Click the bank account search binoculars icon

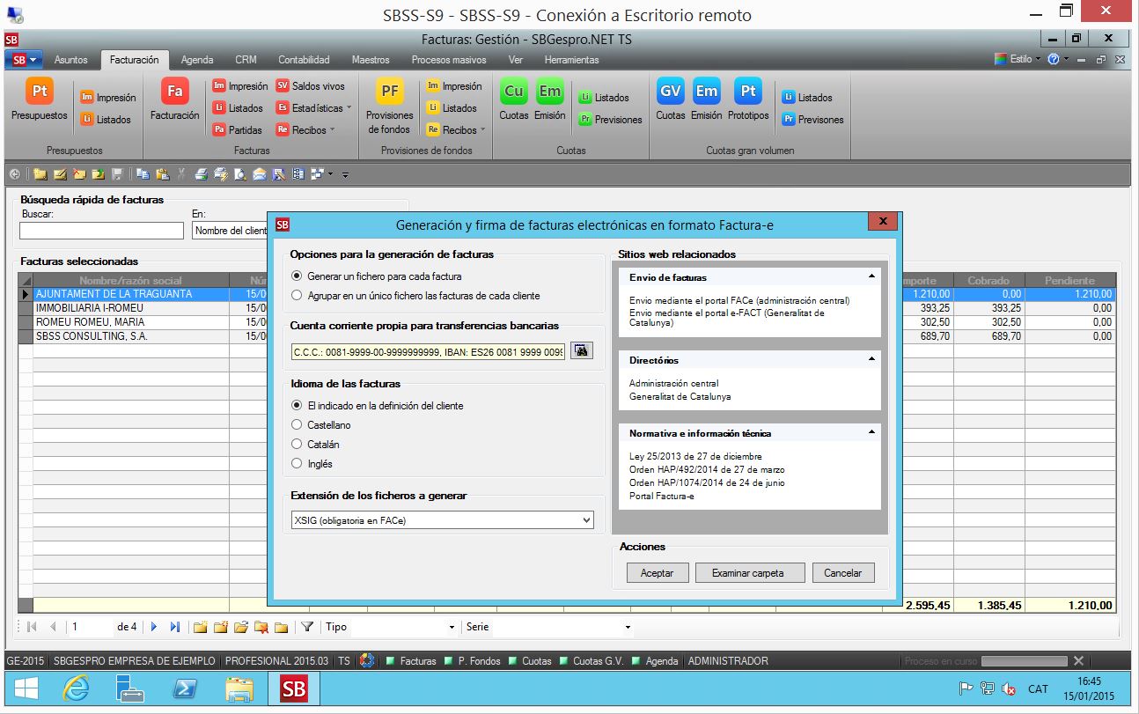point(582,350)
